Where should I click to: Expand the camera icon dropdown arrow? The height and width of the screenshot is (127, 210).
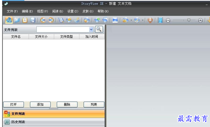pyautogui.click(x=131, y=20)
